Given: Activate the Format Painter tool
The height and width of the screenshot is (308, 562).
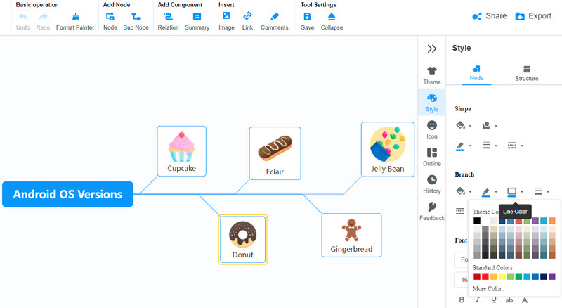Looking at the screenshot, I should point(75,16).
